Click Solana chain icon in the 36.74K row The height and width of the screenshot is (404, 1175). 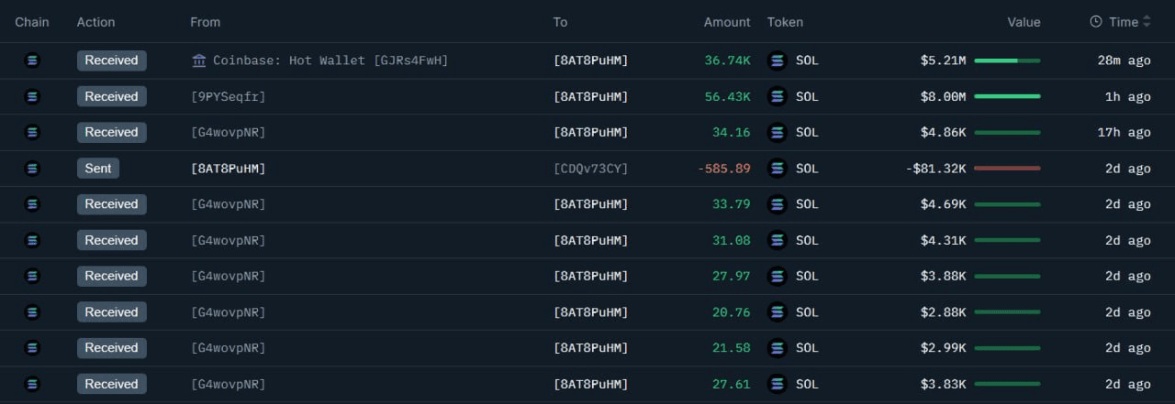(33, 60)
